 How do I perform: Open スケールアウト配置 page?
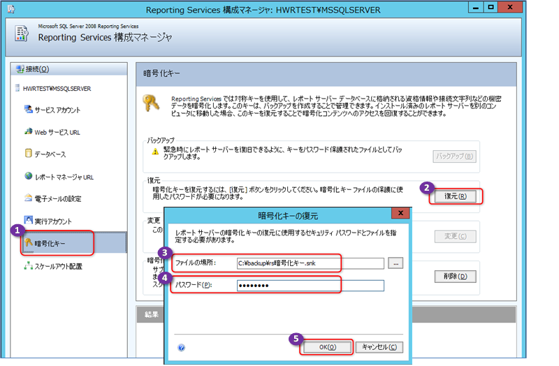[59, 267]
